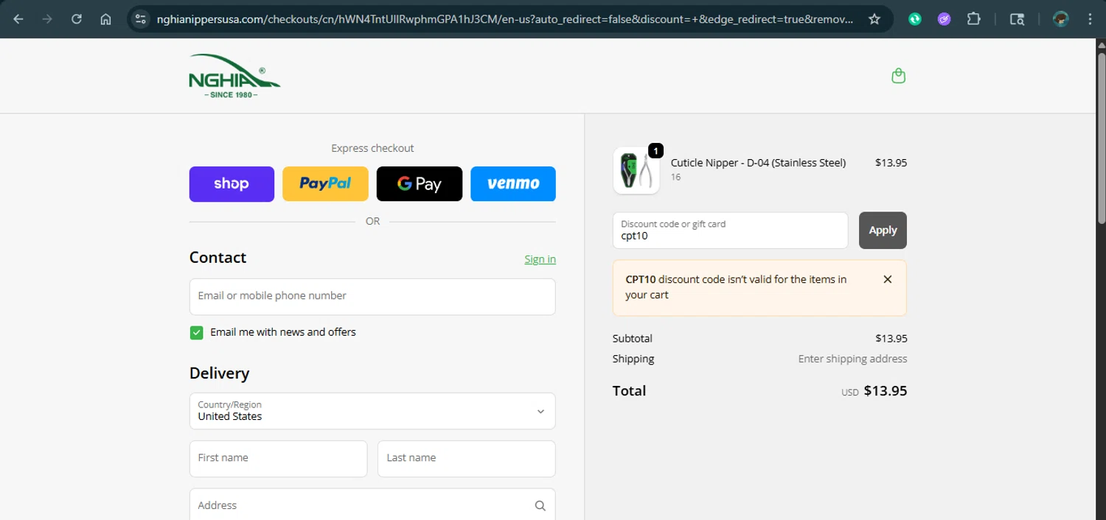Viewport: 1106px width, 520px height.
Task: Dismiss the CPT10 discount error message
Action: point(888,279)
